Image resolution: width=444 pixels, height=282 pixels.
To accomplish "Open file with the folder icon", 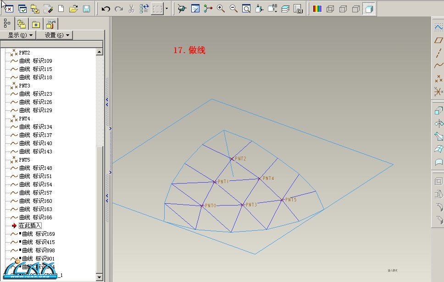I will pos(73,9).
